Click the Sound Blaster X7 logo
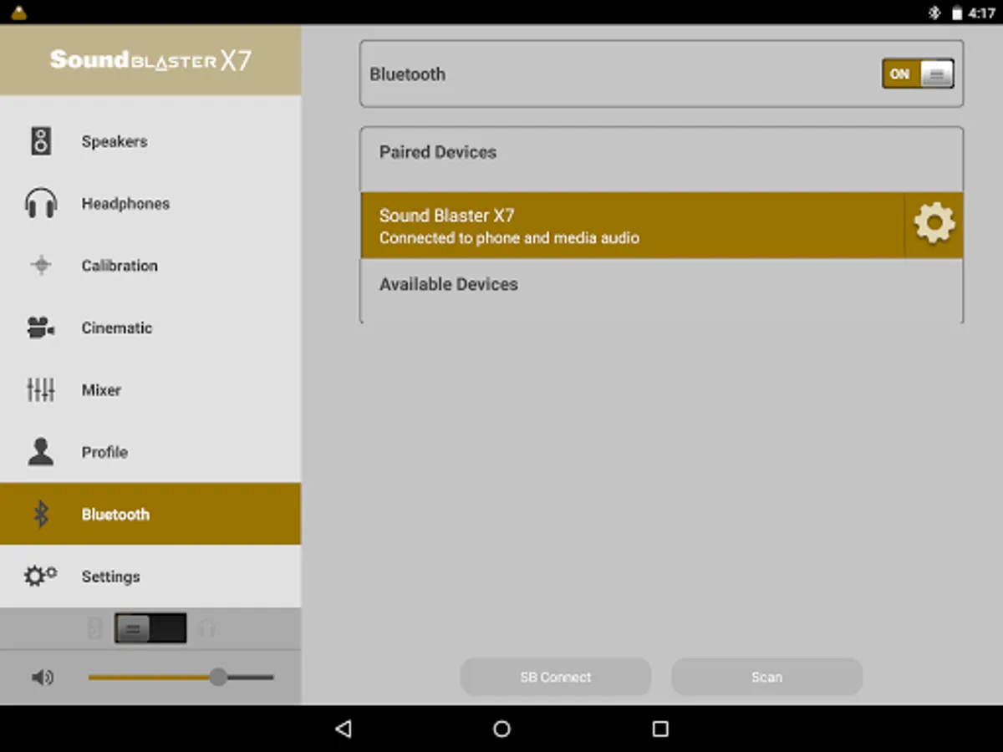 pyautogui.click(x=150, y=60)
